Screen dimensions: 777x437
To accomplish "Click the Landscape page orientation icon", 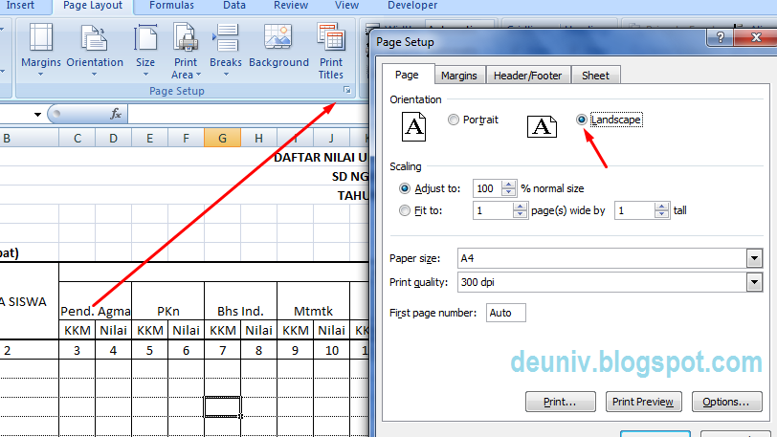I will coord(542,127).
